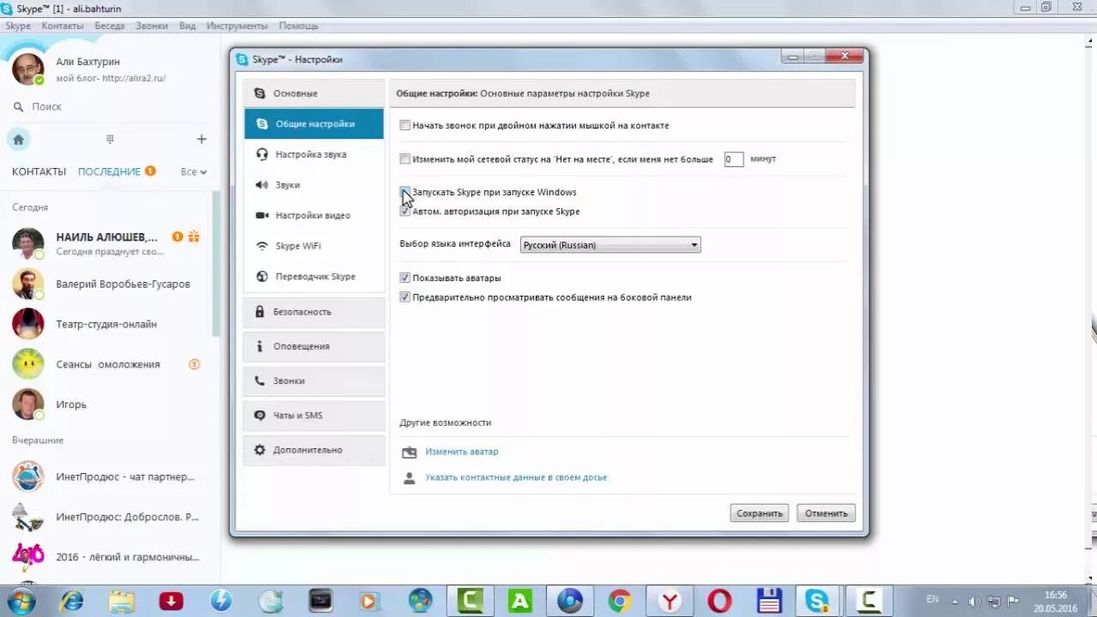Click the camera icon for Настройки видео
Image resolution: width=1097 pixels, height=617 pixels.
coord(261,216)
